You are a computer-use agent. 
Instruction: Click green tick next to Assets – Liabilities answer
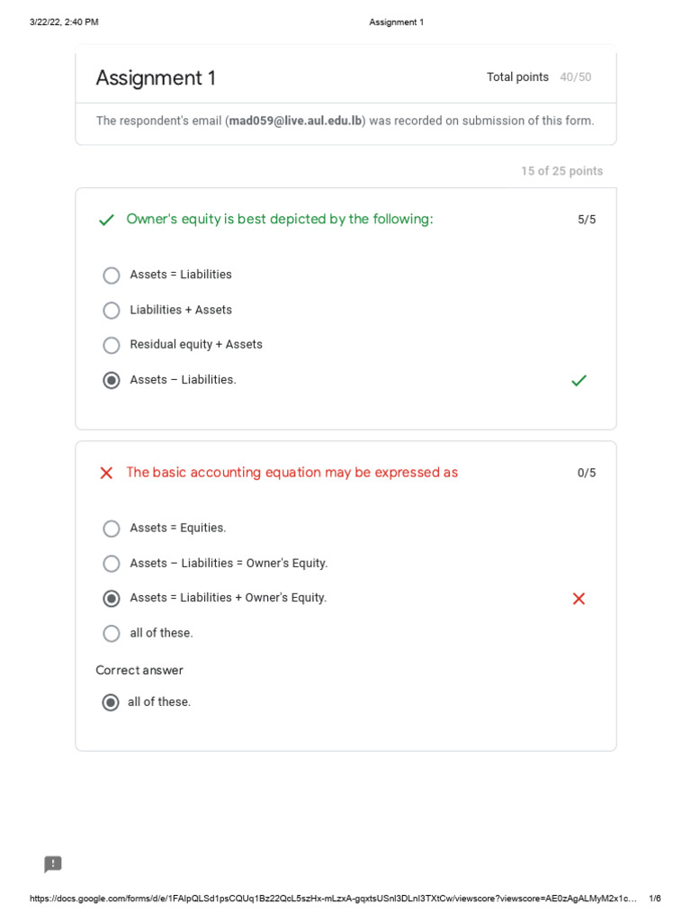point(579,381)
